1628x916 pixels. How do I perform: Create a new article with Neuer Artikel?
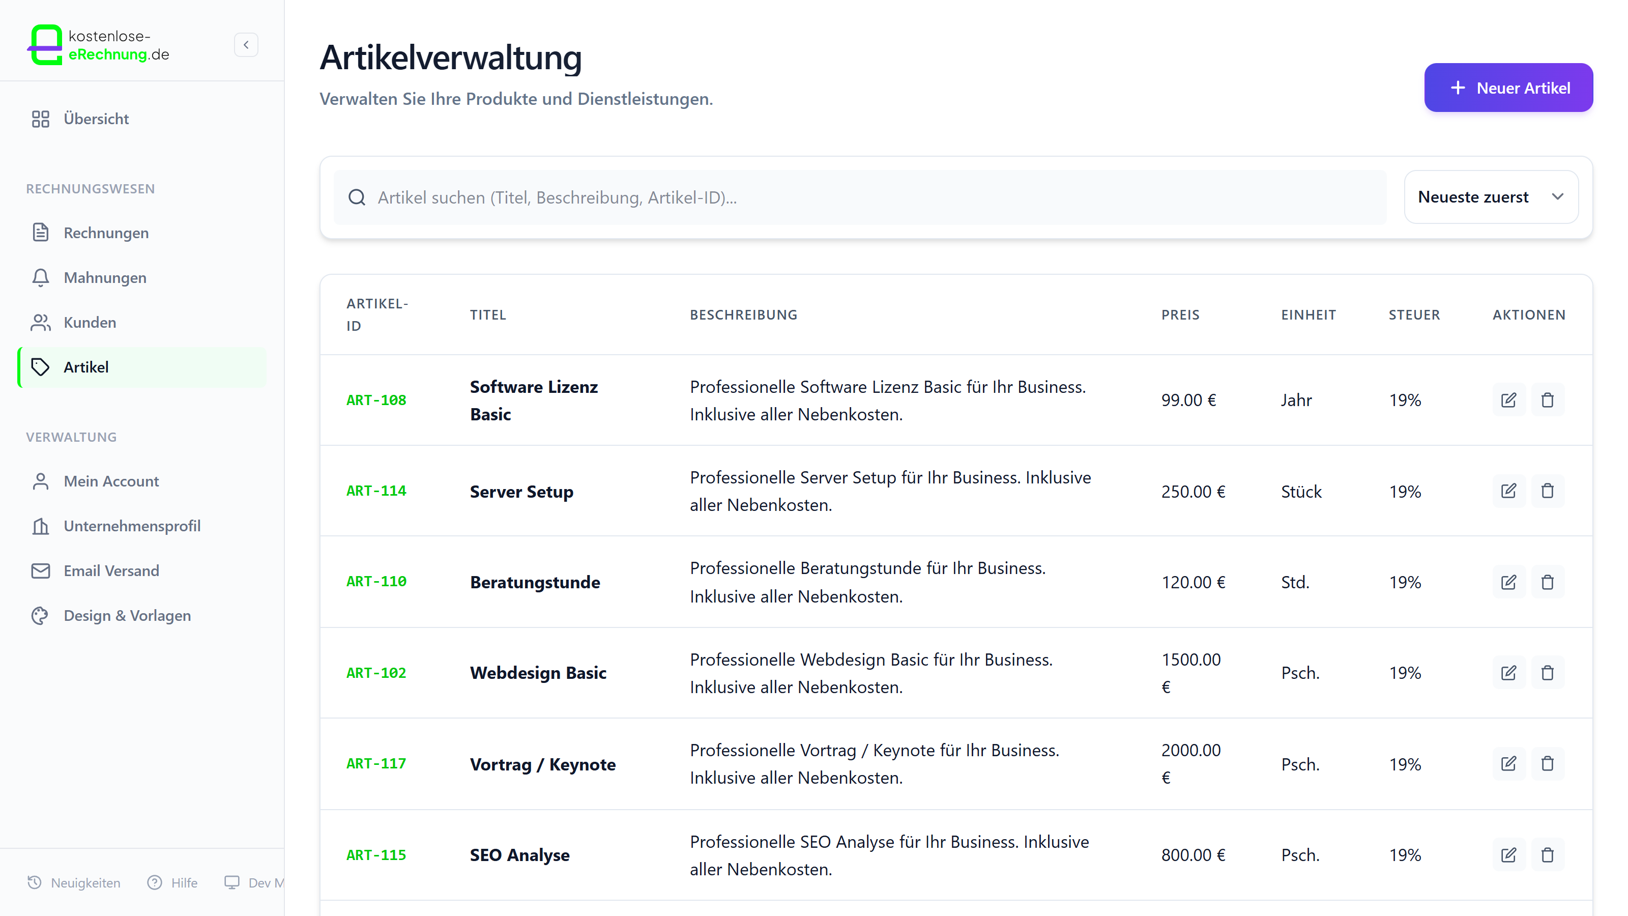1508,88
